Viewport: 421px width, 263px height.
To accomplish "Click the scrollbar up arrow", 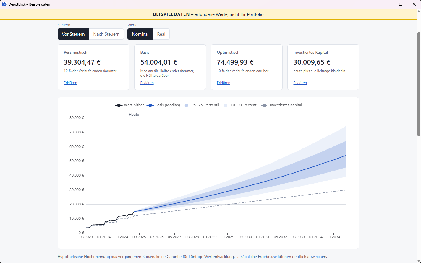I will [419, 12].
